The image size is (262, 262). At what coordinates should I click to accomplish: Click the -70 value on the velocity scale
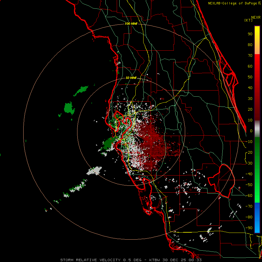[249, 206]
